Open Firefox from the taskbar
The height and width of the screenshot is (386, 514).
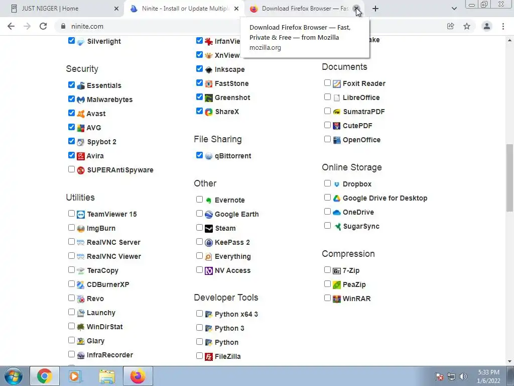[x=138, y=376]
